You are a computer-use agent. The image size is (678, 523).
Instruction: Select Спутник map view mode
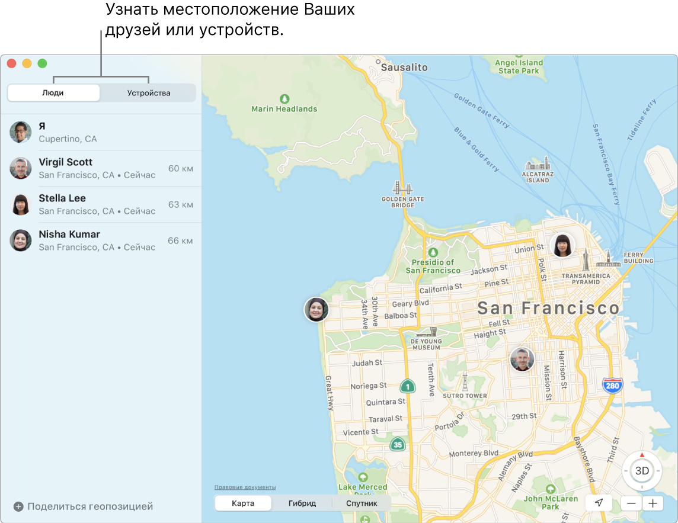362,503
